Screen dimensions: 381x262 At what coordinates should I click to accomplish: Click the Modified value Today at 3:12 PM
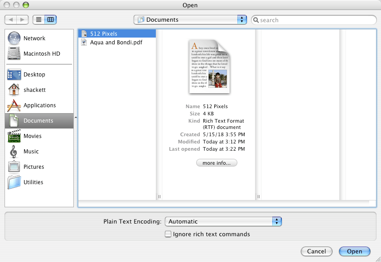click(224, 142)
